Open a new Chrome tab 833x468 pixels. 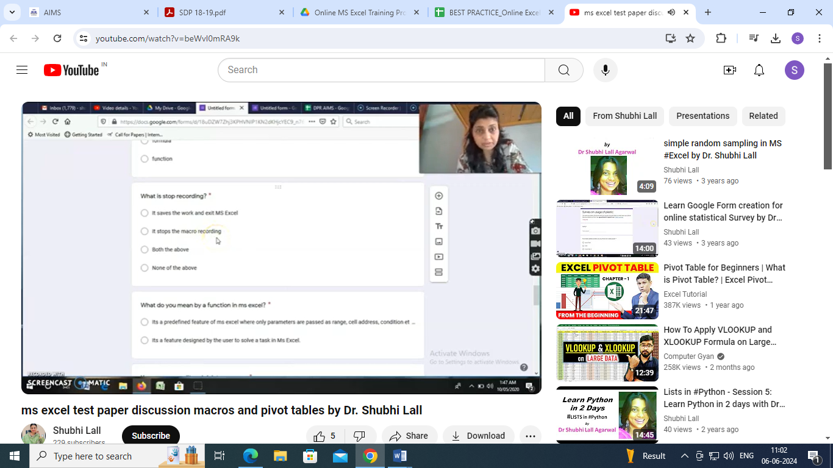[x=708, y=12]
